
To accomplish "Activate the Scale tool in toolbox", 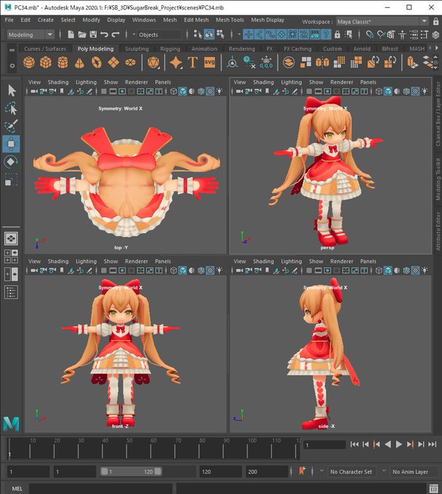I will pos(11,179).
